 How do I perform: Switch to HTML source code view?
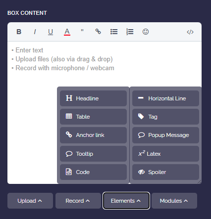click(x=190, y=32)
